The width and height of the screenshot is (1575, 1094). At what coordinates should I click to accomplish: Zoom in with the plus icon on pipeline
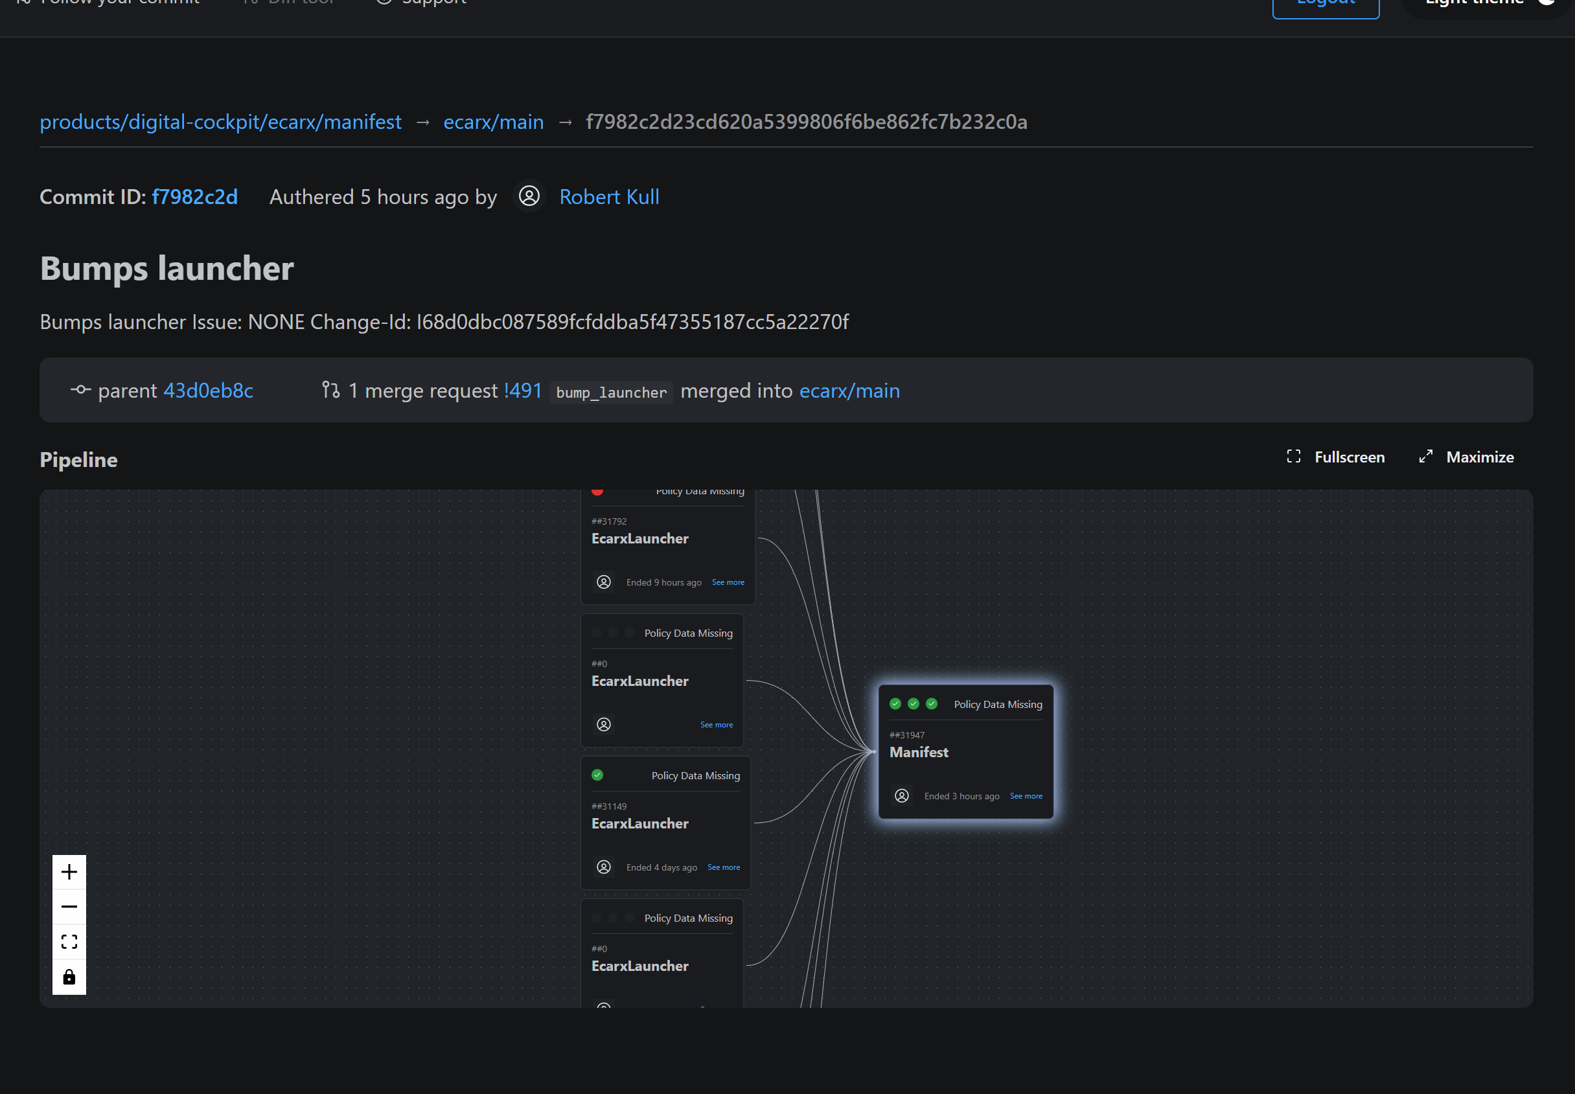click(x=69, y=871)
